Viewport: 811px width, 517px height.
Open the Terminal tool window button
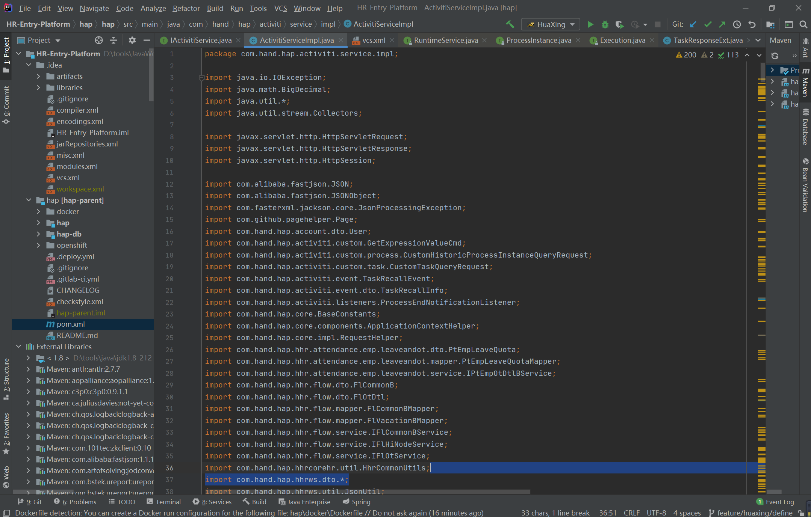(x=164, y=502)
